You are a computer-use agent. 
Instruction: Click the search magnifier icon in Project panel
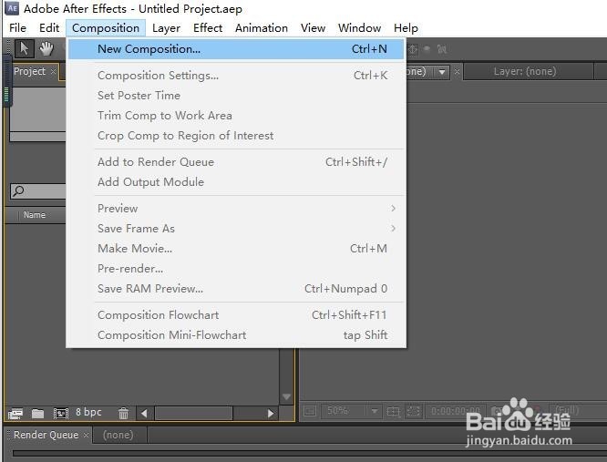(18, 190)
